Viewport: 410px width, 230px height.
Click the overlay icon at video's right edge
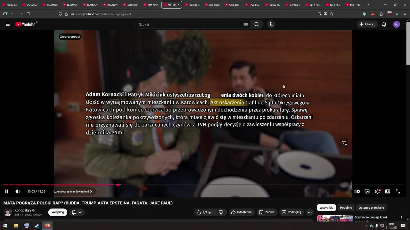tap(344, 143)
